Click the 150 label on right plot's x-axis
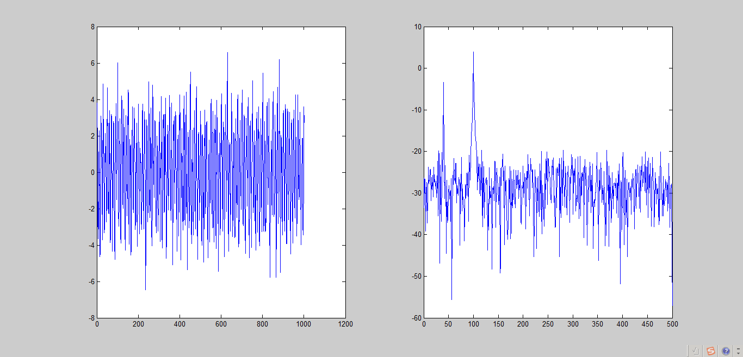This screenshot has width=743, height=357. coord(498,324)
